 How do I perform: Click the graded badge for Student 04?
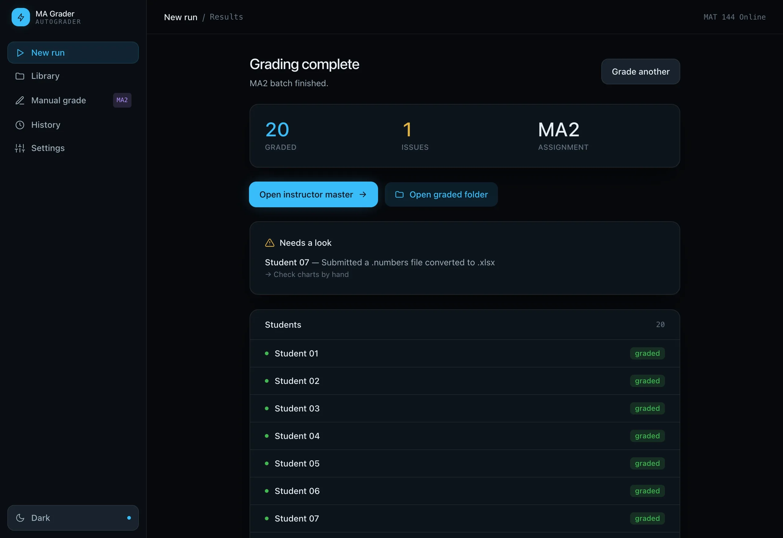647,436
